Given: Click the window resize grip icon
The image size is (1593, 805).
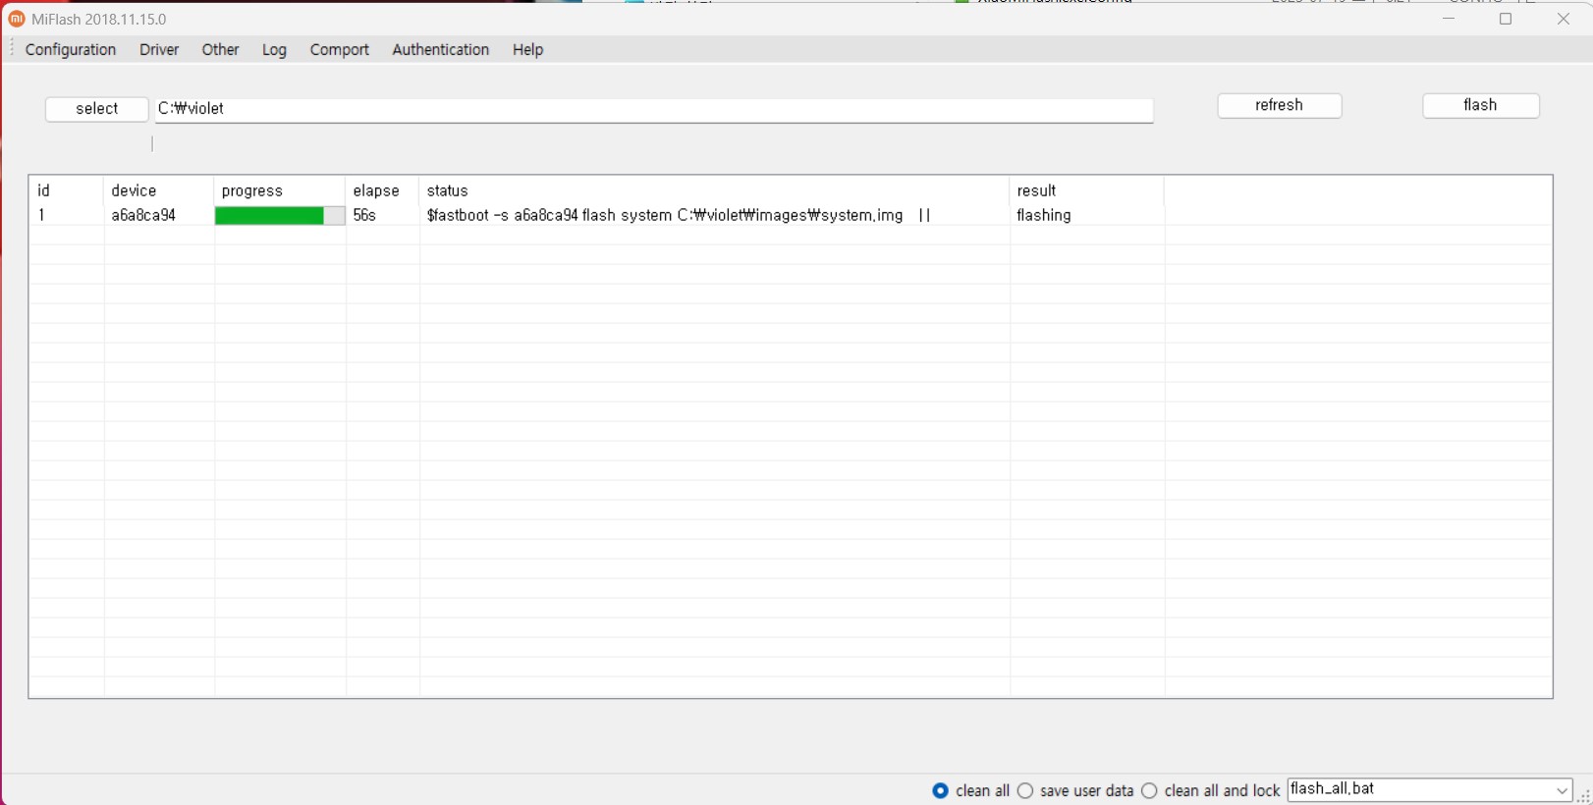Looking at the screenshot, I should pos(1583,795).
